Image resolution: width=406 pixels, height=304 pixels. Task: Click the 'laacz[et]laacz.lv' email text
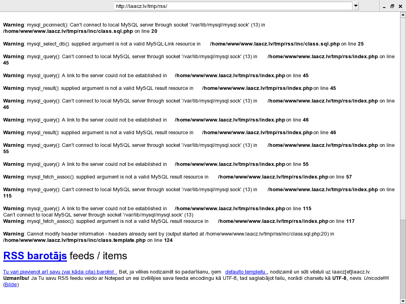pos(349,272)
